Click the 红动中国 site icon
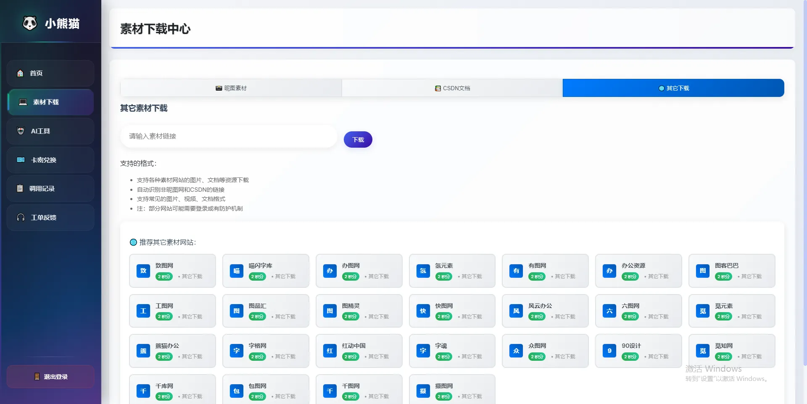The image size is (807, 404). click(x=330, y=351)
